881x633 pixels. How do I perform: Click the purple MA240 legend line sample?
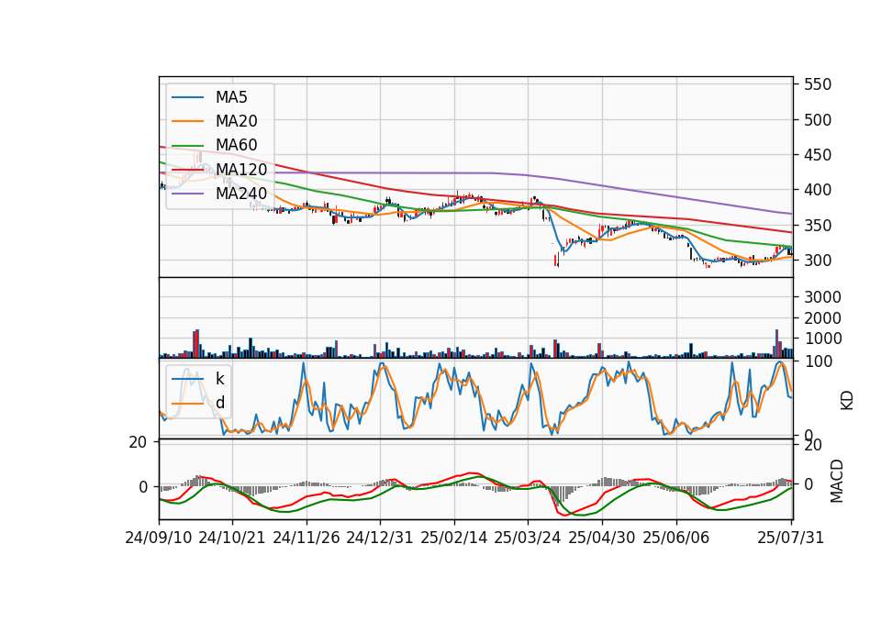tap(187, 194)
